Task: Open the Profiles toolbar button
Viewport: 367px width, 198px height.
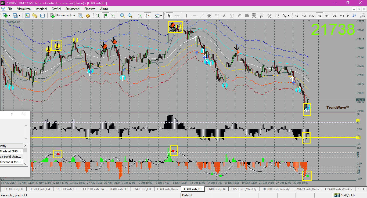Action: point(15,16)
